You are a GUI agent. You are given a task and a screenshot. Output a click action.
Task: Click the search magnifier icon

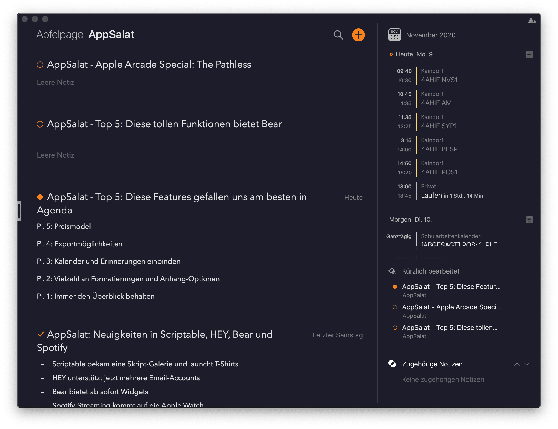(x=338, y=35)
